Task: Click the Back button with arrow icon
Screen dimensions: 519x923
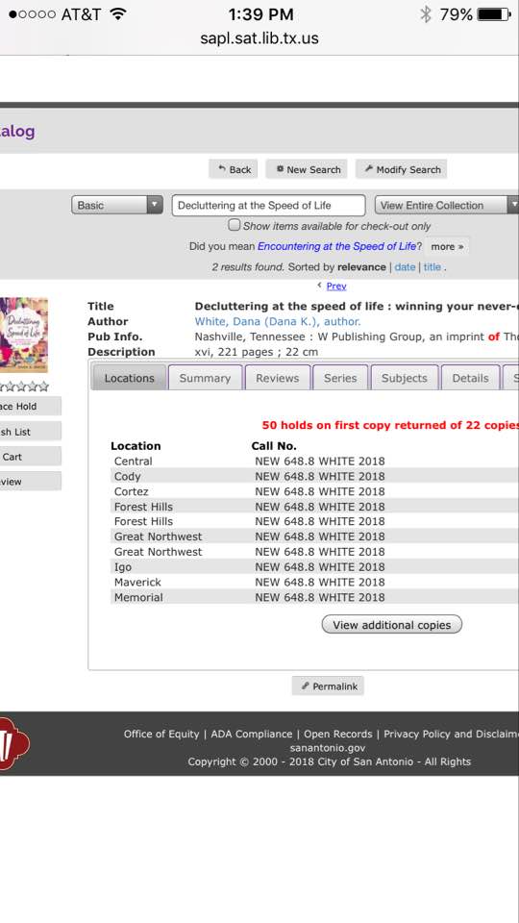Action: (234, 169)
